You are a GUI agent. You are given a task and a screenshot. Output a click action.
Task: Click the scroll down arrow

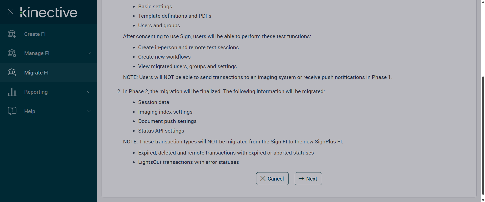tap(483, 200)
